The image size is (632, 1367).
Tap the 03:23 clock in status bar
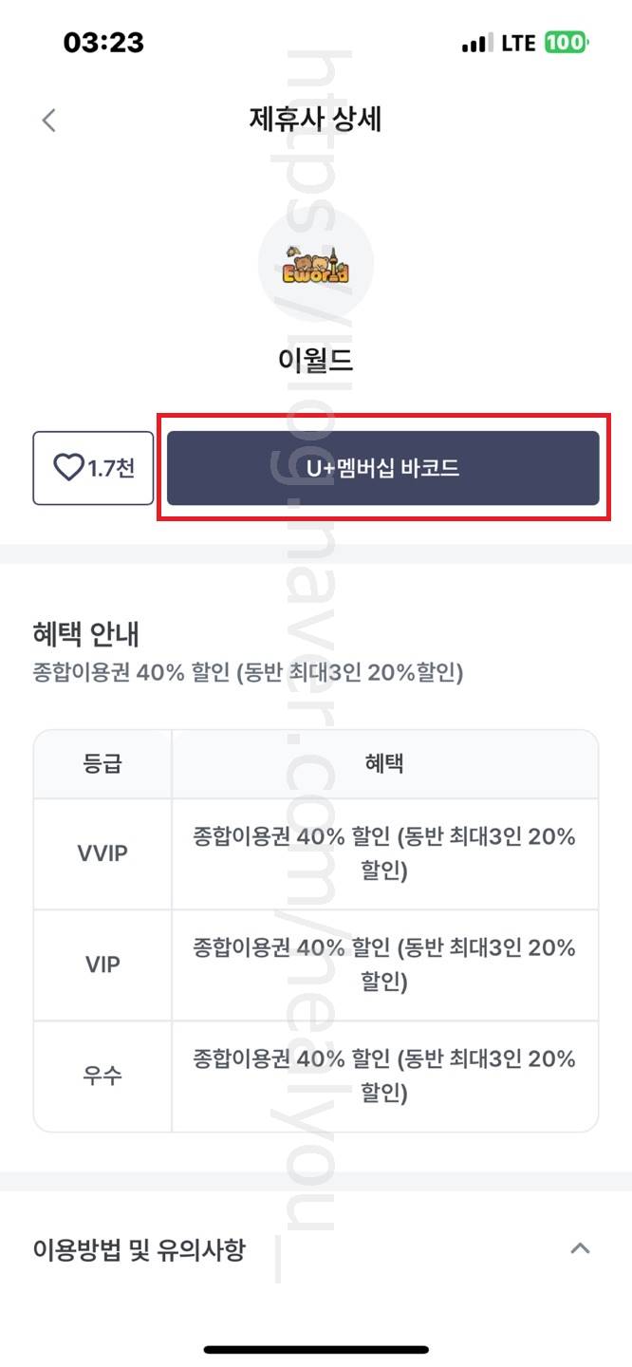(103, 43)
